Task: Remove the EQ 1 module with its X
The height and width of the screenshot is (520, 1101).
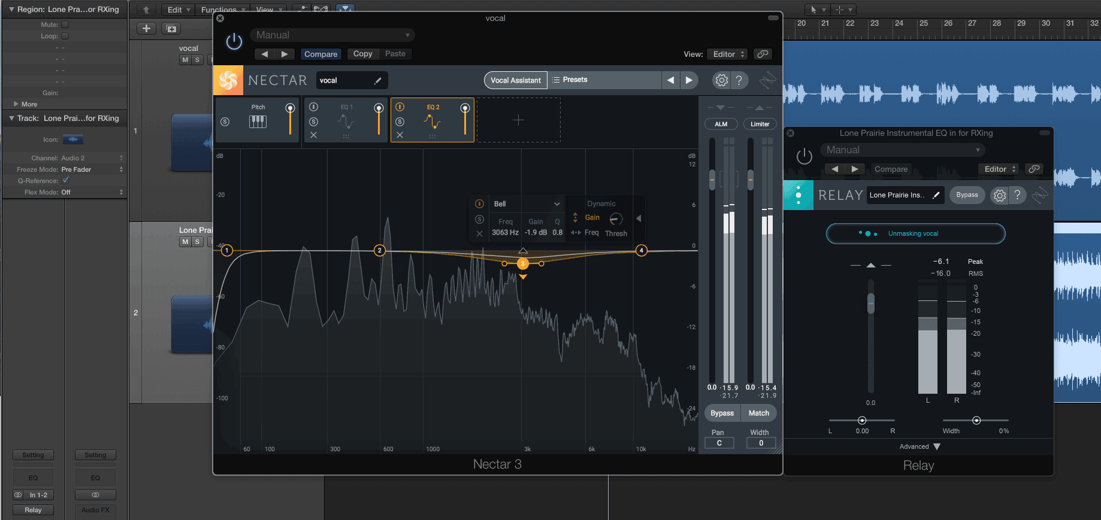Action: click(x=313, y=135)
